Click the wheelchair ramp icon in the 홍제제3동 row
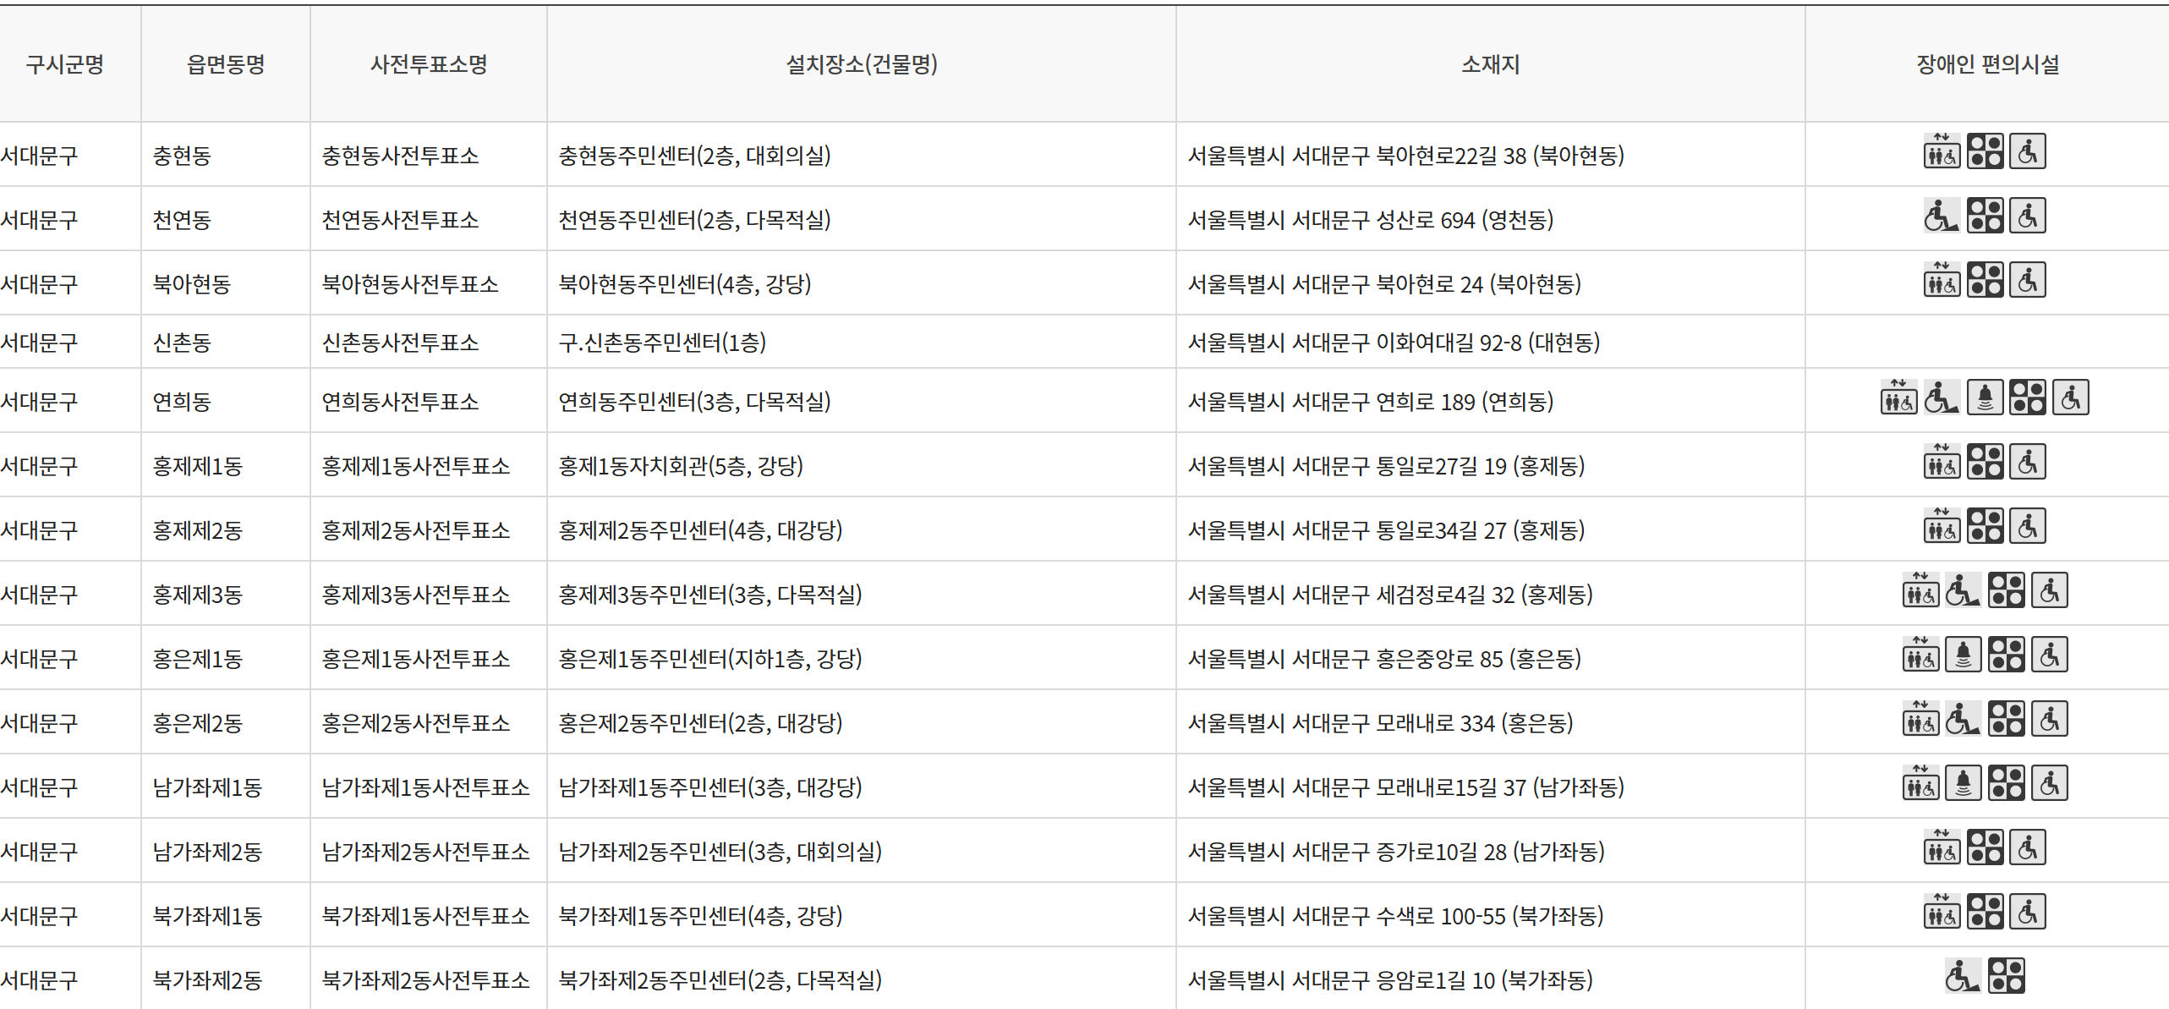 (1963, 591)
